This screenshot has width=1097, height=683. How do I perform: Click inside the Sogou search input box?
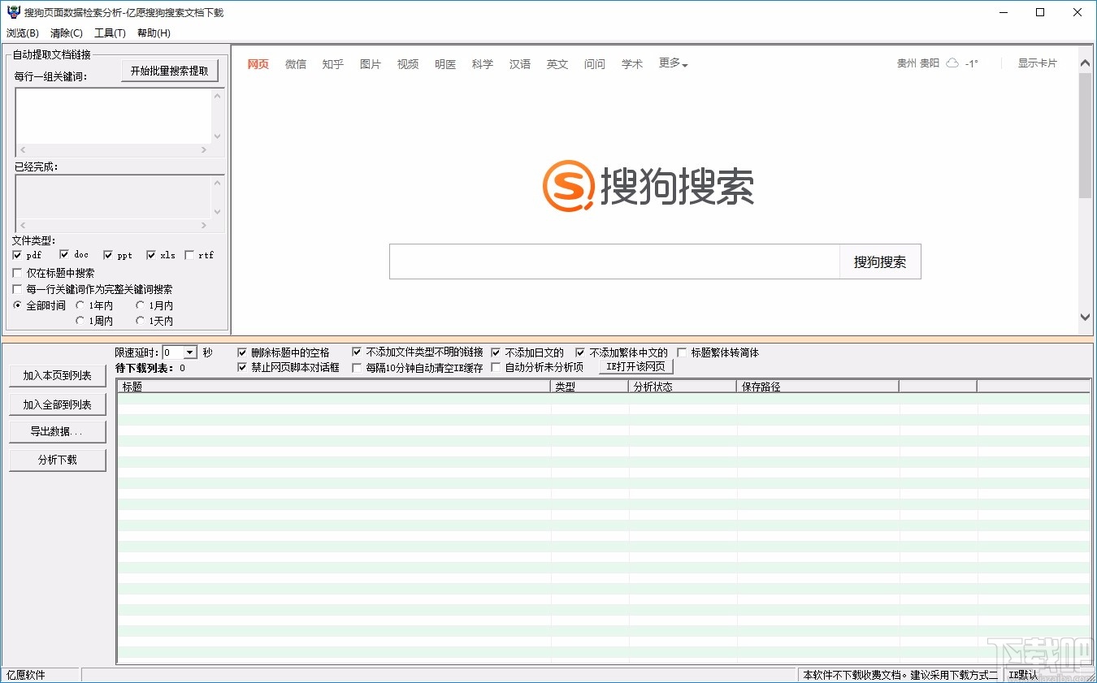(x=614, y=261)
